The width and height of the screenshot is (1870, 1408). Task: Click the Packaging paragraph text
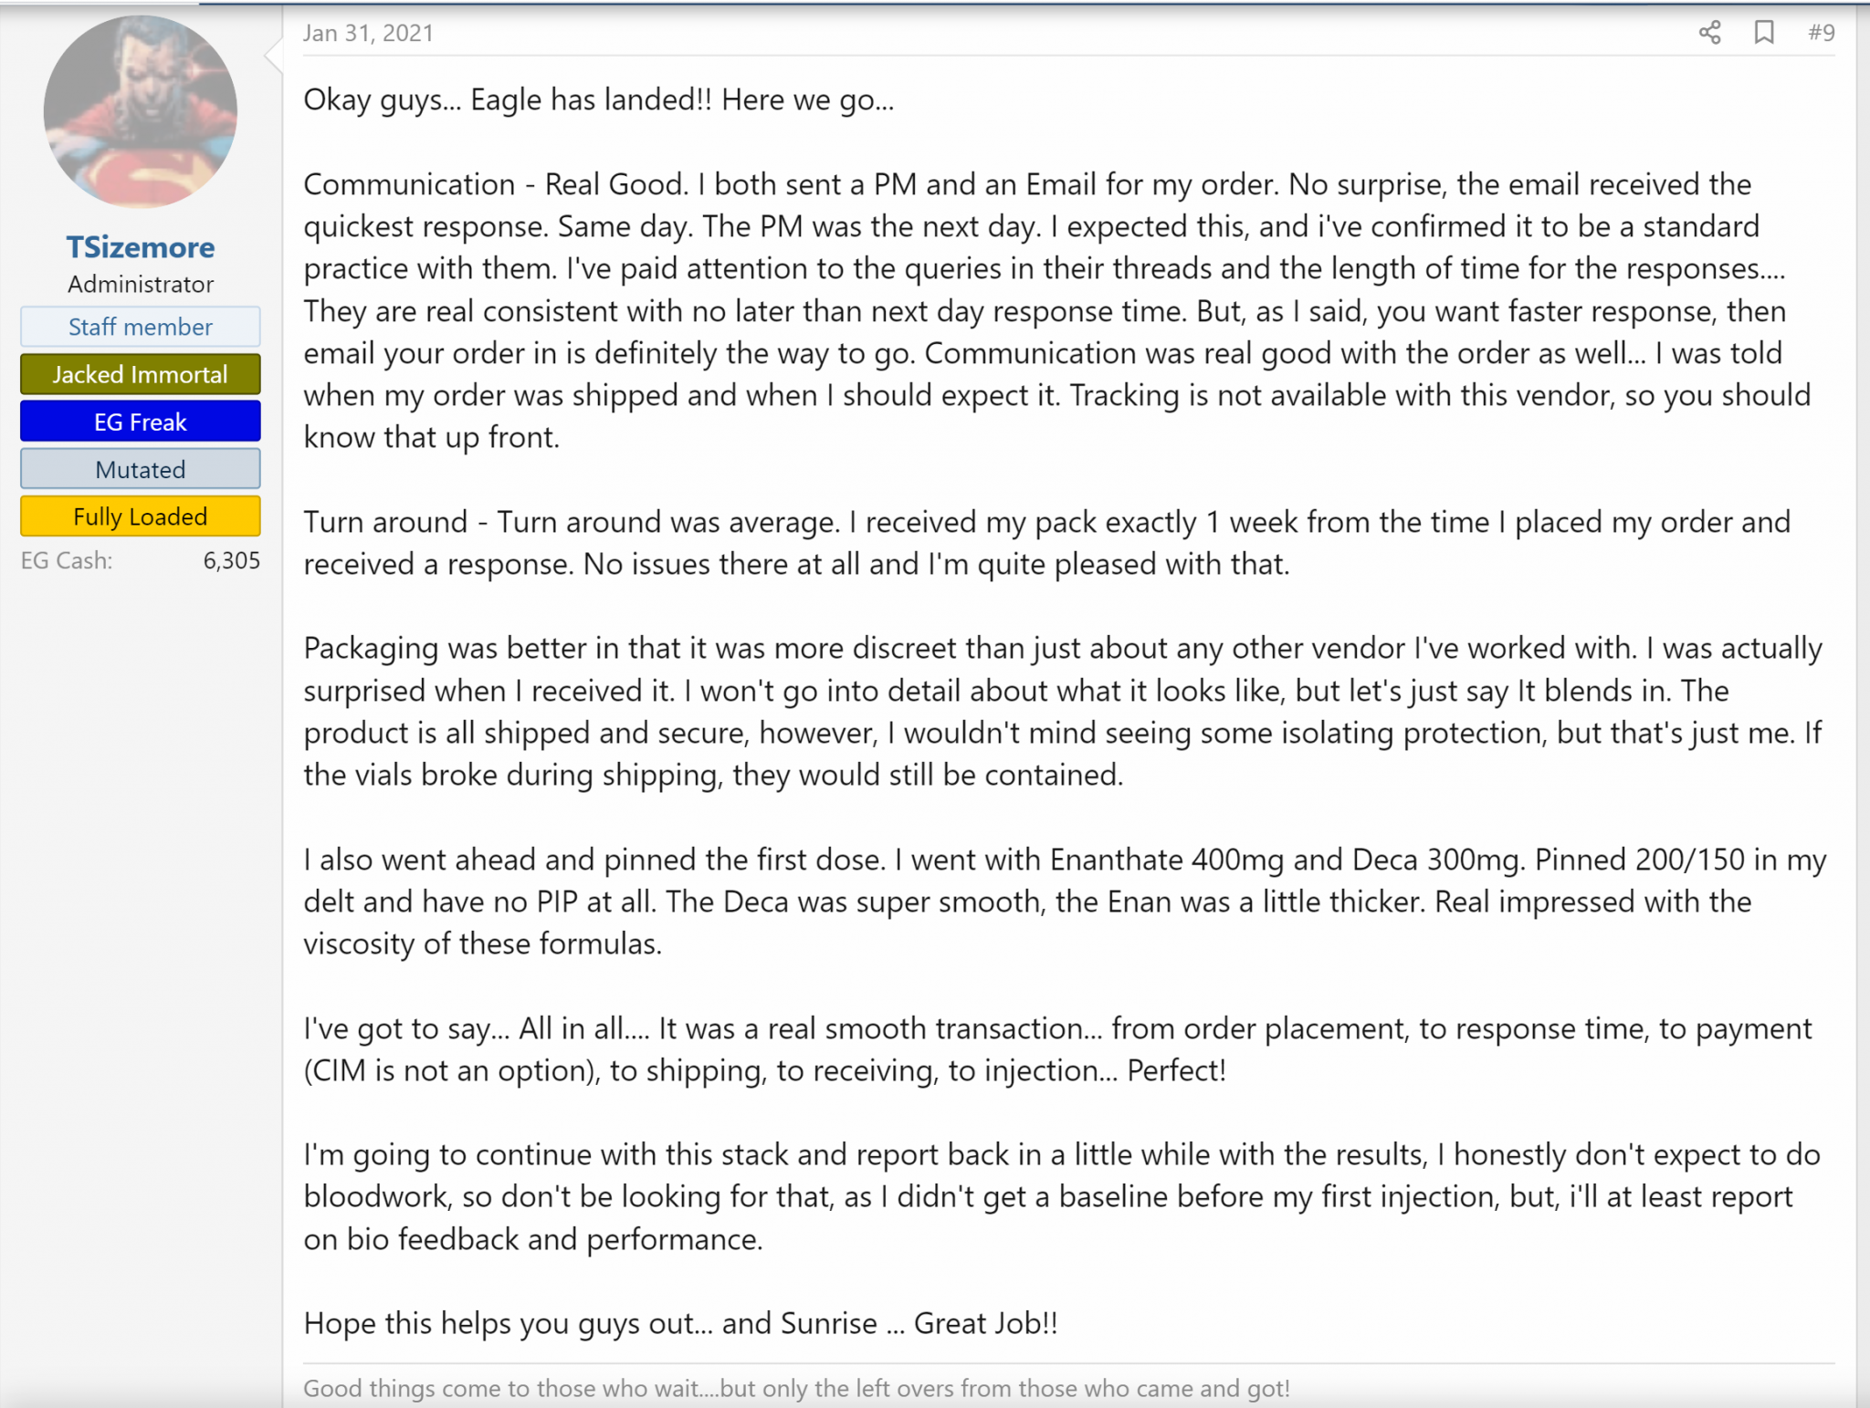pyautogui.click(x=1064, y=712)
